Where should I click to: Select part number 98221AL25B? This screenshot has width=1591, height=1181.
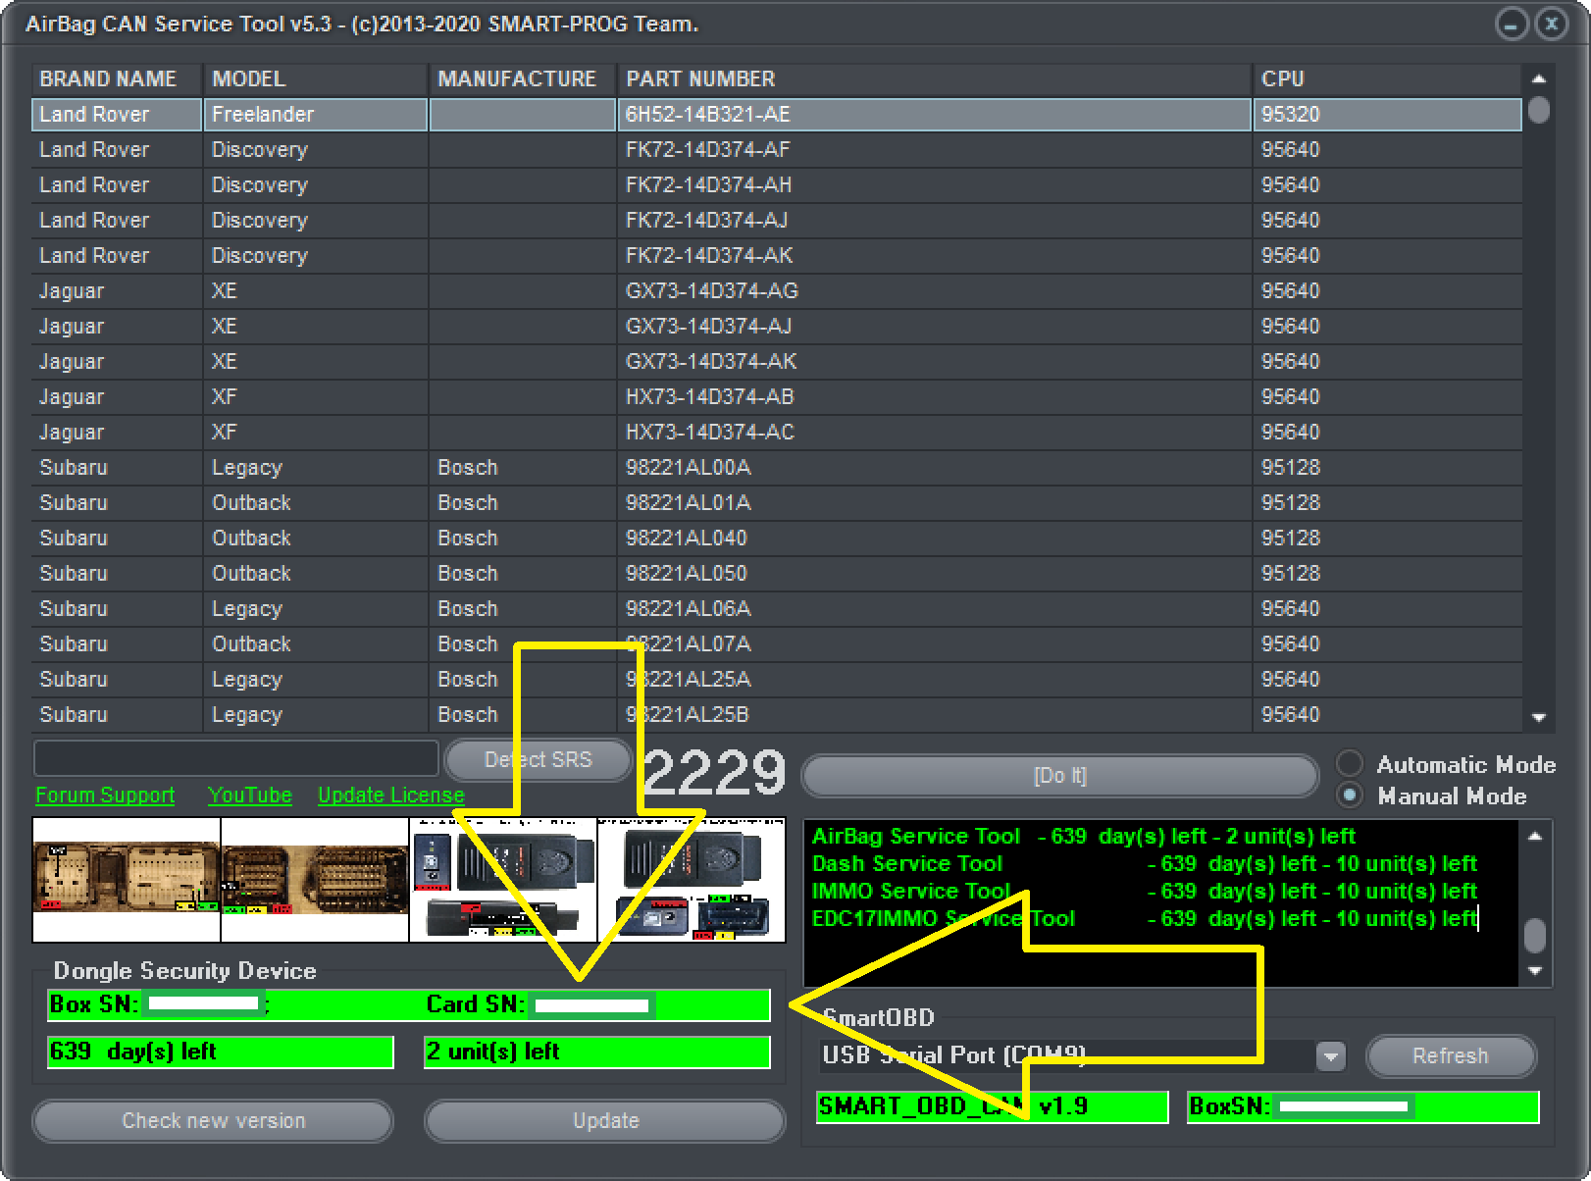[x=688, y=714]
